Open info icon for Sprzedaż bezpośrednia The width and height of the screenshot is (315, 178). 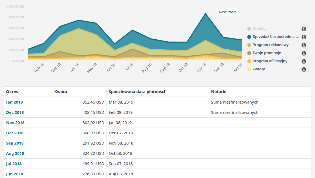click(x=304, y=37)
